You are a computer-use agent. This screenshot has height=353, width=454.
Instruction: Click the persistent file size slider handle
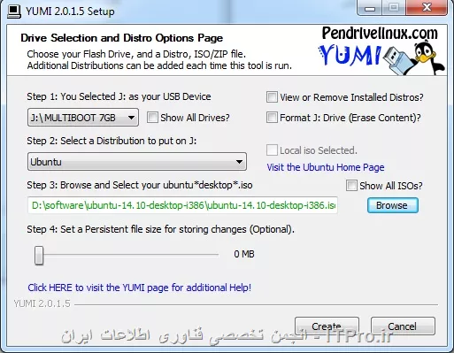[39, 255]
